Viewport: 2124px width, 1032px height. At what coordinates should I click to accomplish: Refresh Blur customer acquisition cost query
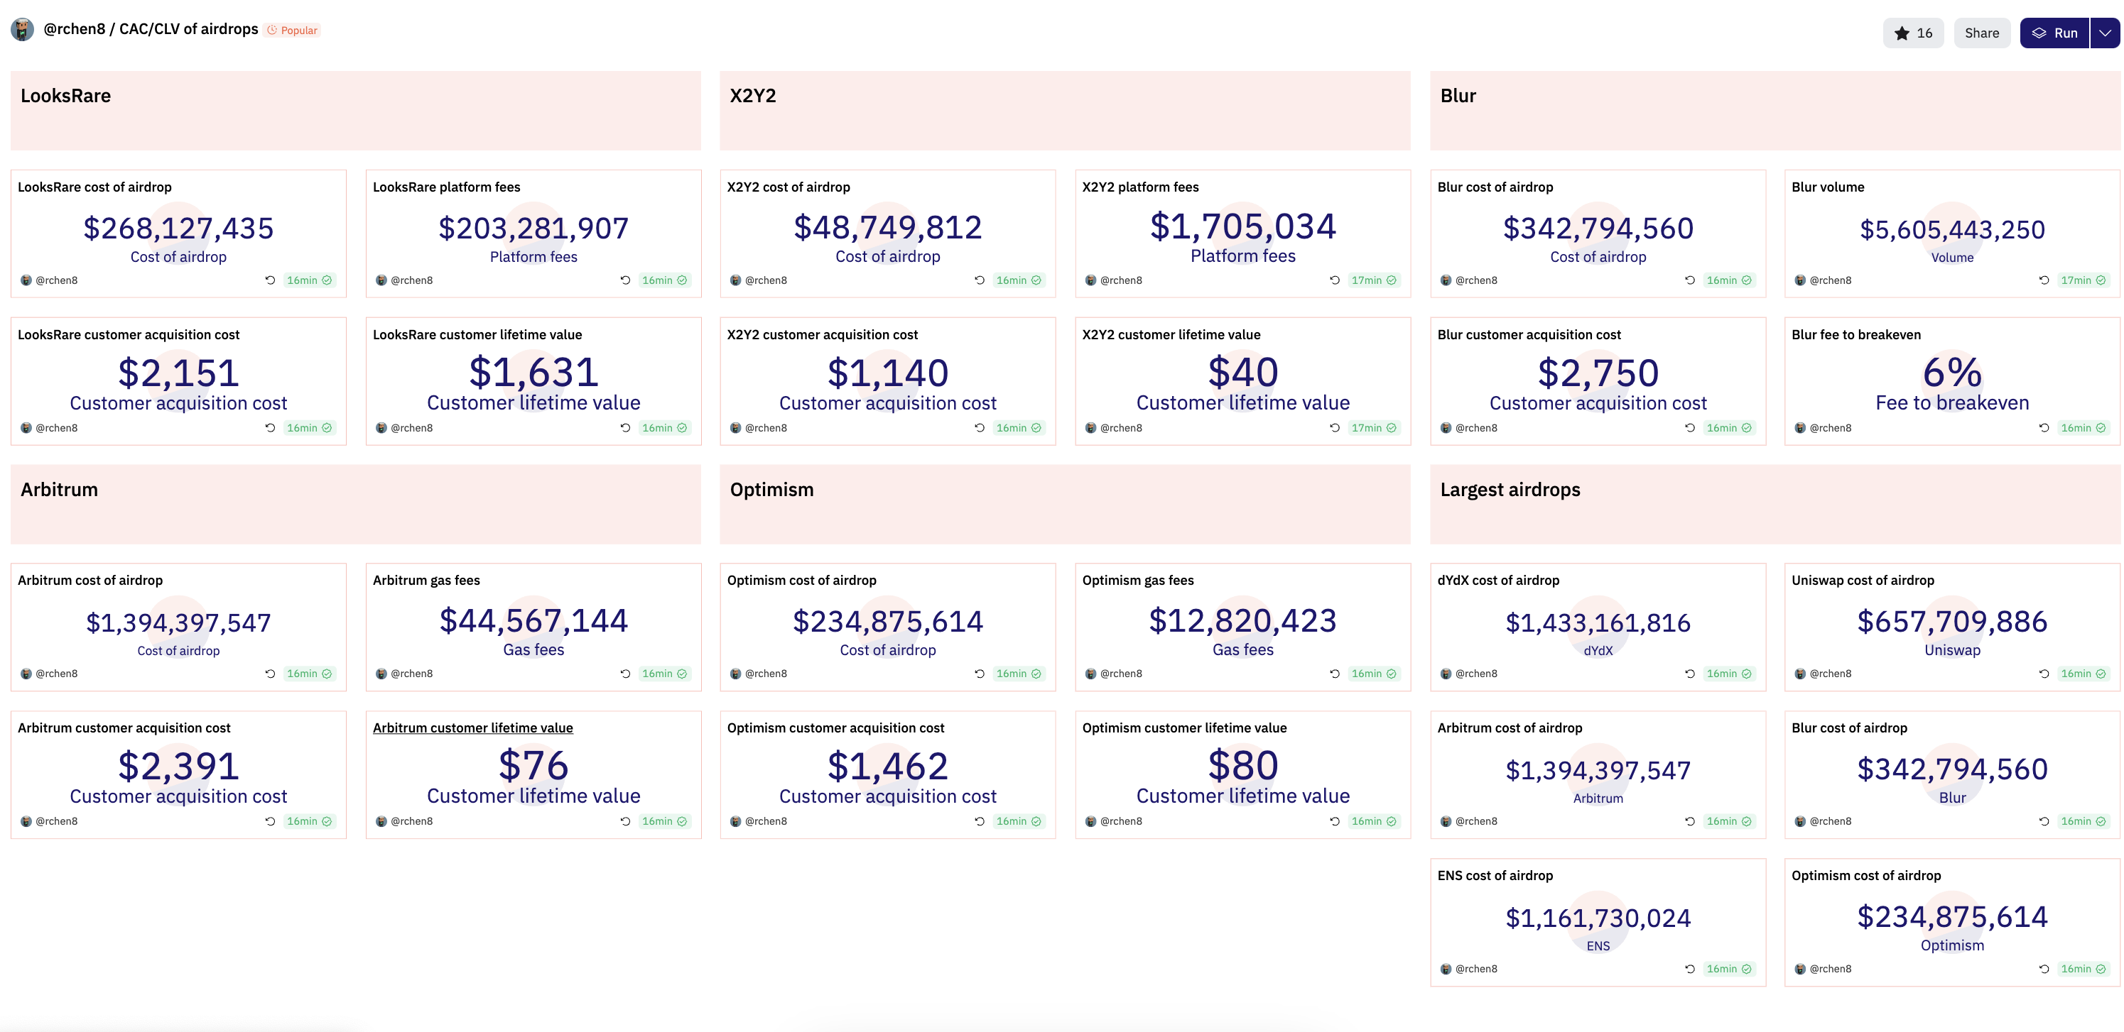1689,427
